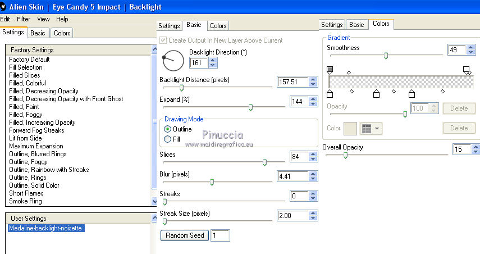Edit the Backlight Direction value field
This screenshot has width=480, height=254.
[x=199, y=63]
